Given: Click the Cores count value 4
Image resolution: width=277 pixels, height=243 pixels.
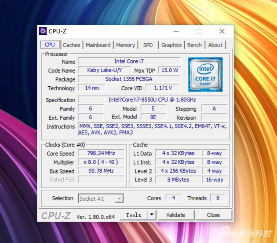Looking at the screenshot, I should point(174,198).
